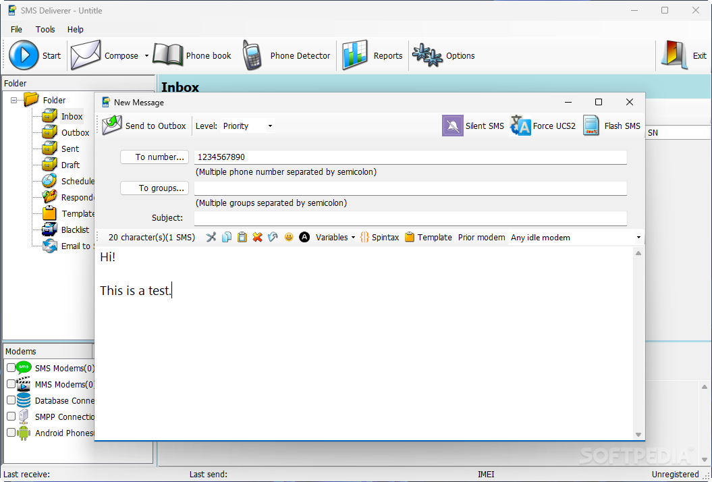Check the SMPP Connection checkbox

point(11,416)
